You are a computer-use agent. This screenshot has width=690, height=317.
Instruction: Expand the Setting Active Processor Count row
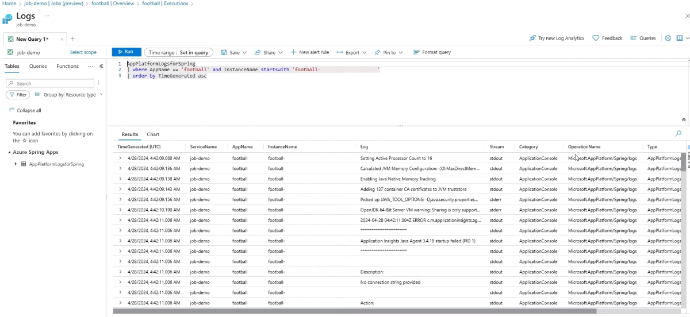(120, 158)
